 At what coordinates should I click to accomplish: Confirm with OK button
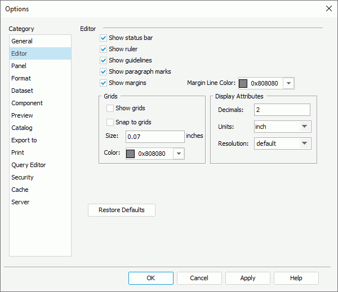(x=151, y=278)
